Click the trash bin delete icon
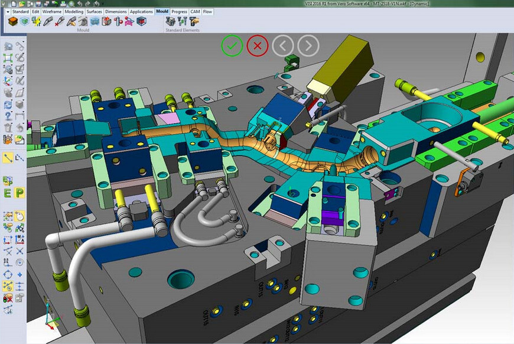514x344 pixels. click(8, 128)
